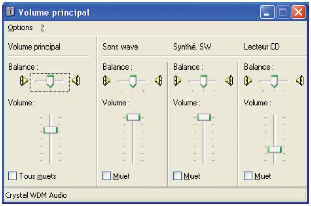Screen dimensions: 311x206
Task: Click the right speaker icon under Sons wave
Action: 159,81
